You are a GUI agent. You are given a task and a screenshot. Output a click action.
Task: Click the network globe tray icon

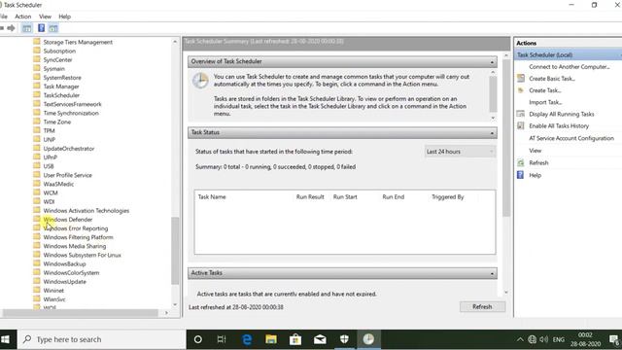point(532,339)
